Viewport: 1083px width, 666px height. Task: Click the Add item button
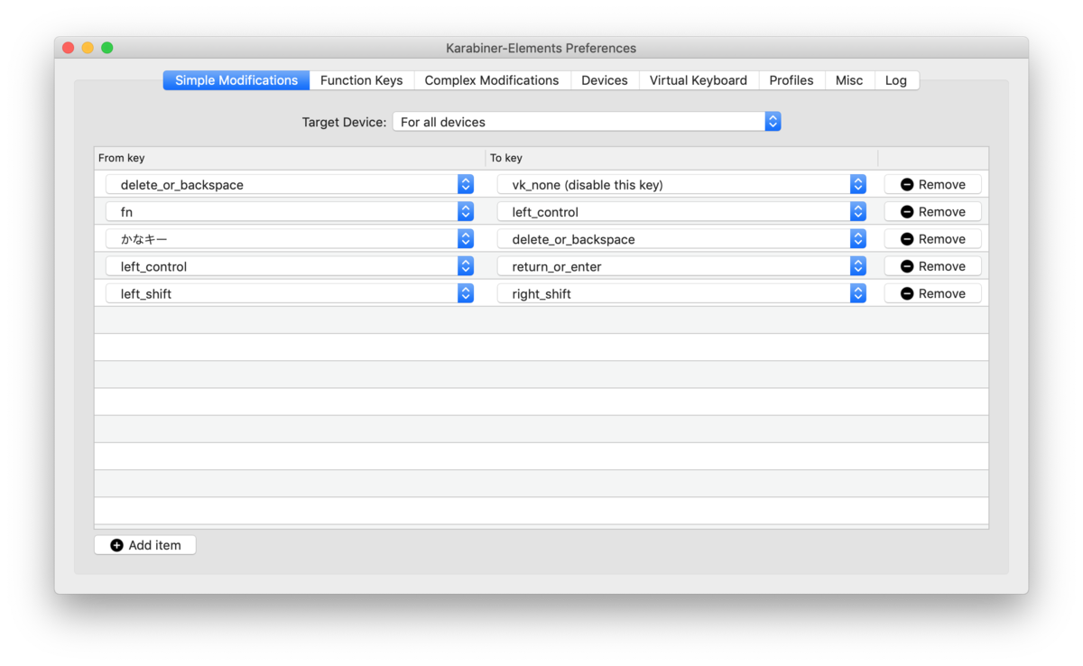pos(145,545)
